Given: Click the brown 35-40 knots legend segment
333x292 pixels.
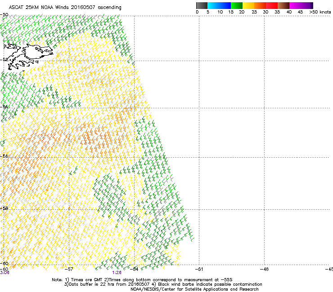Looking at the screenshot, I should 283,5.
